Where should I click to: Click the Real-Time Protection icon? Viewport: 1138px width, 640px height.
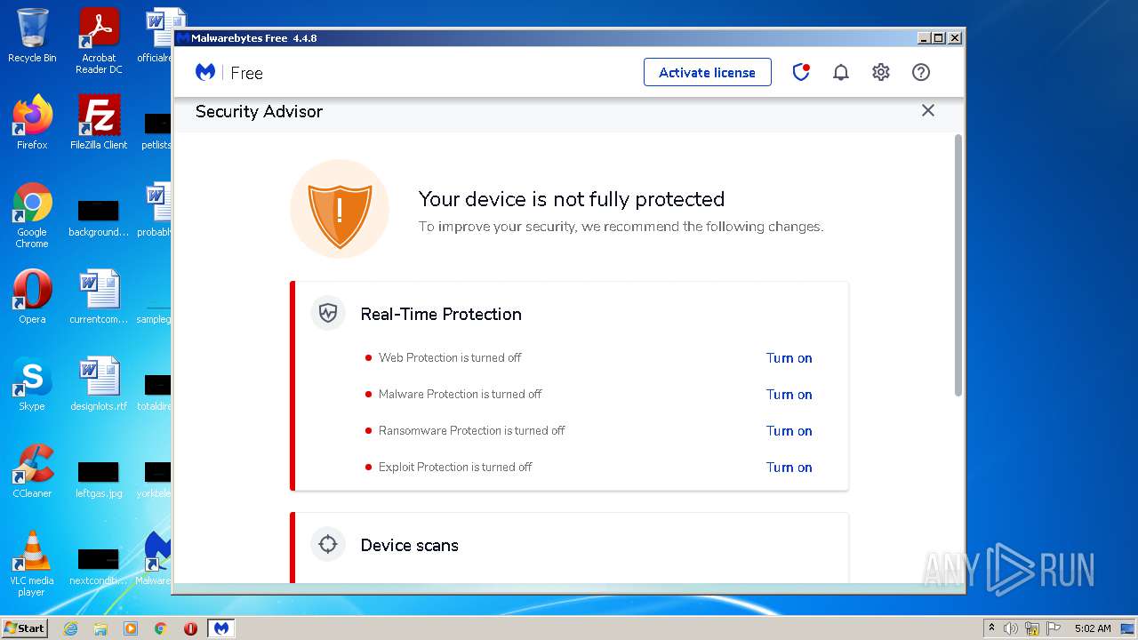pos(328,313)
